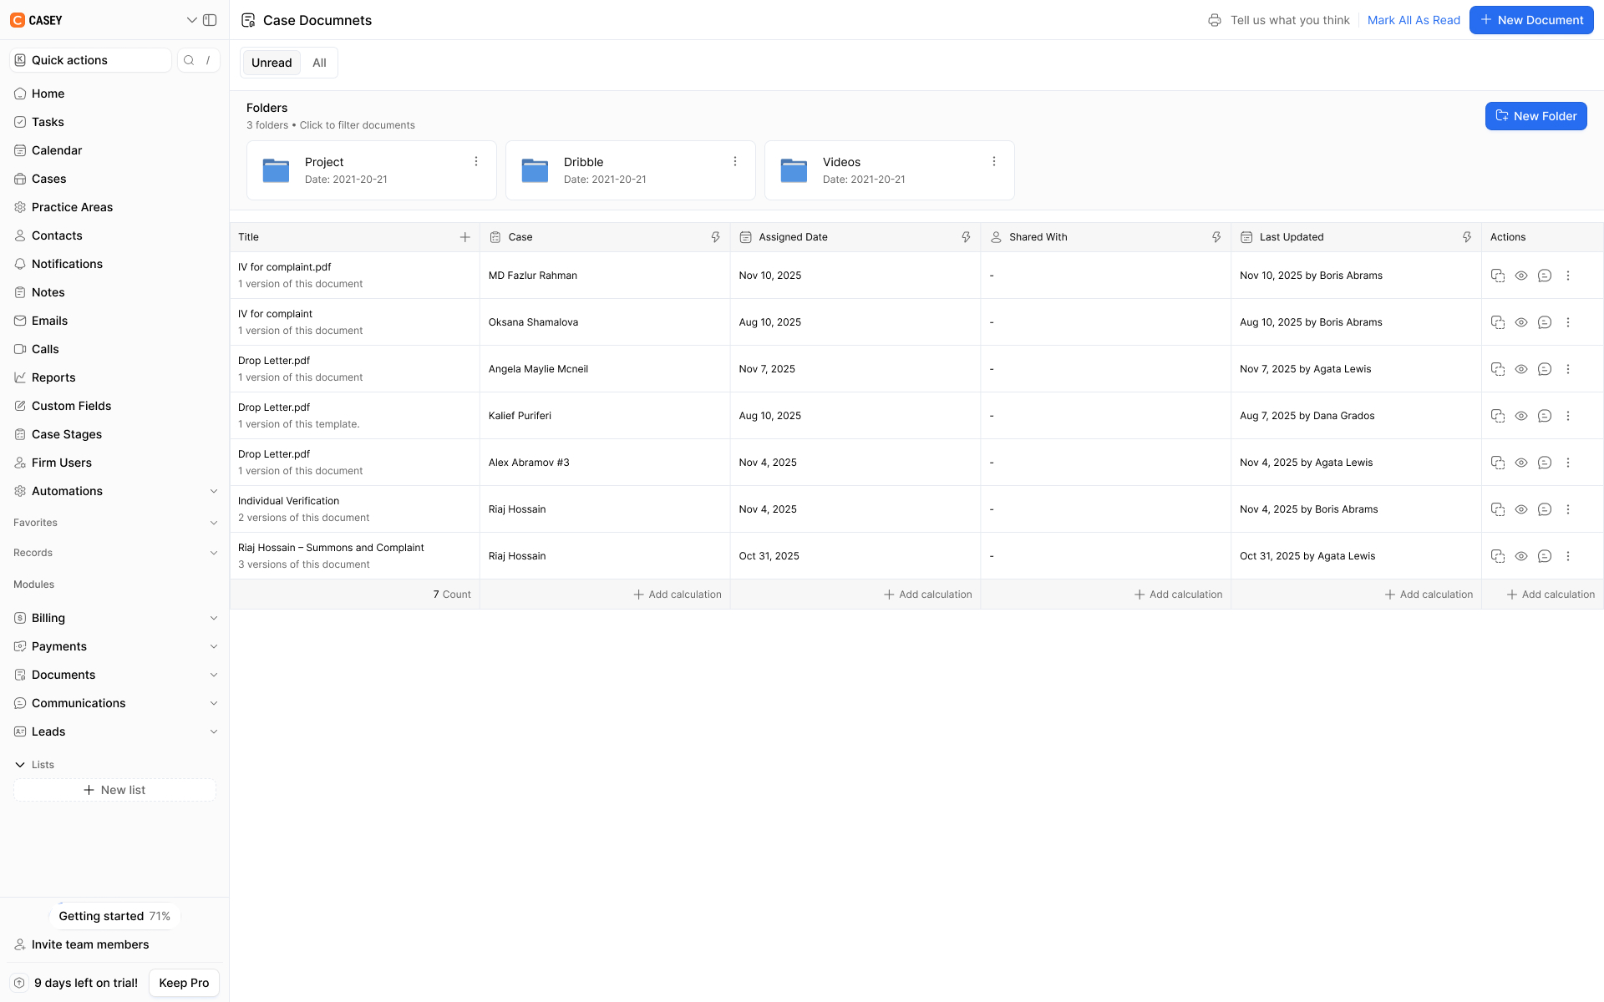Open comment icon for Individual Verification row
Image resolution: width=1604 pixels, height=1002 pixels.
1545,509
